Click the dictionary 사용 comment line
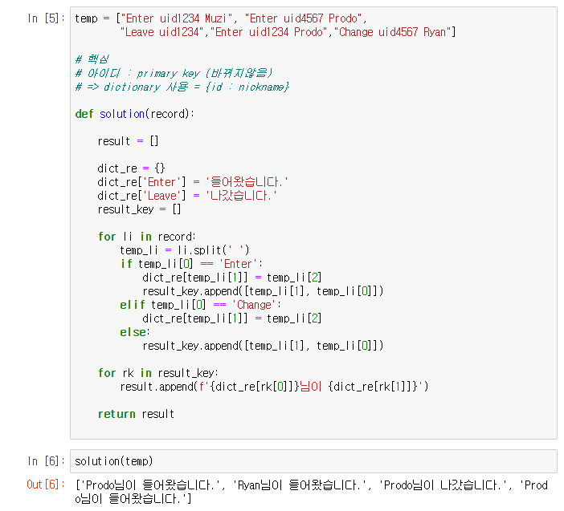564x511 pixels. click(x=182, y=87)
